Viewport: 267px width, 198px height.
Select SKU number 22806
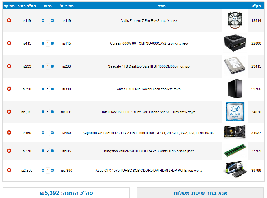pyautogui.click(x=256, y=43)
